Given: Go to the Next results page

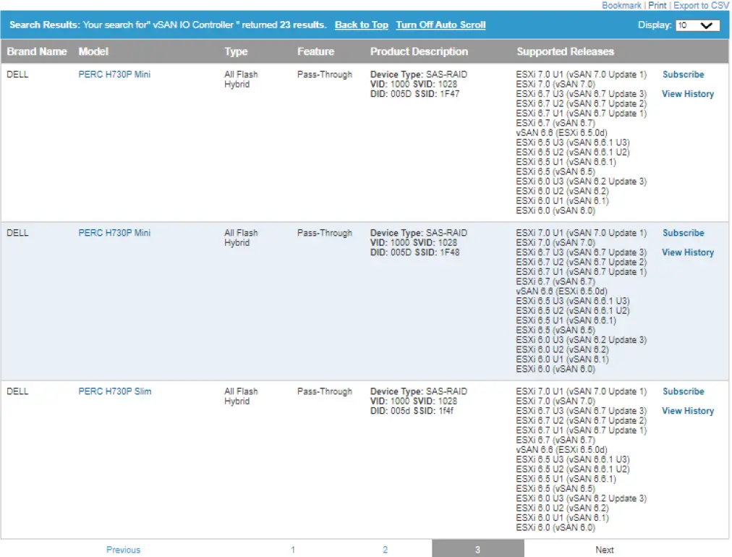Looking at the screenshot, I should [x=604, y=550].
